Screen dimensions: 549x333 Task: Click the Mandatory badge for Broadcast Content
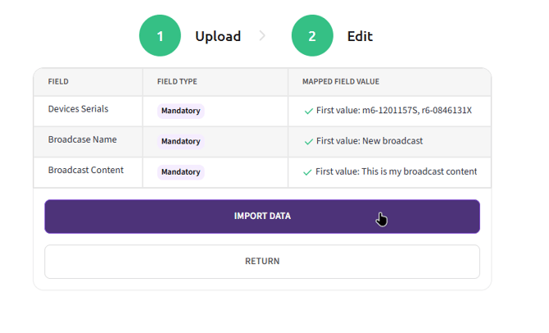tap(180, 172)
